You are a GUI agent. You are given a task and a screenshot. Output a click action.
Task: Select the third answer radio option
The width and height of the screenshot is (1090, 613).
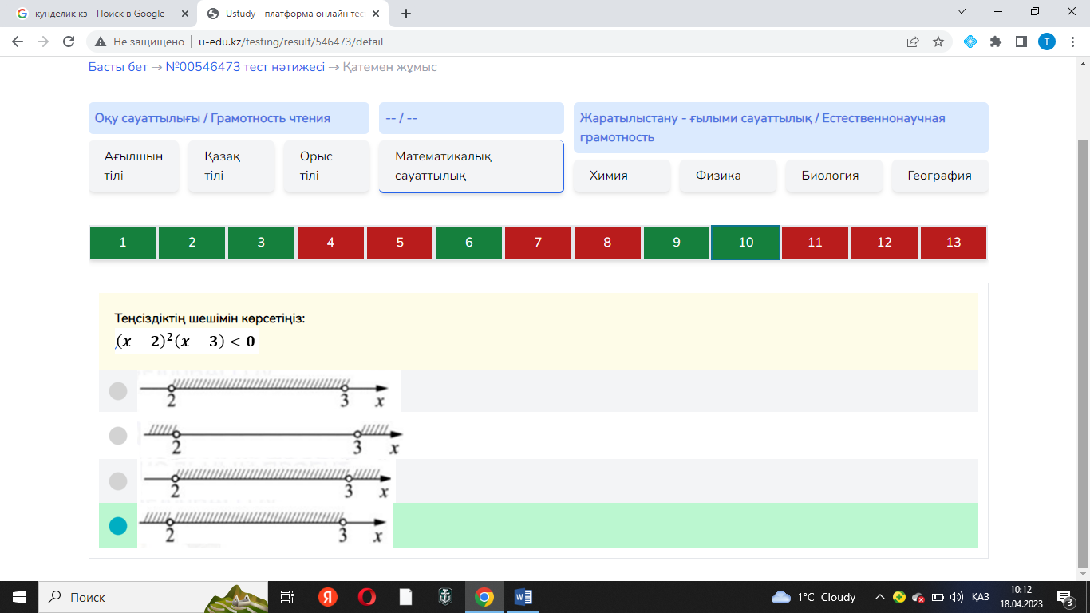[x=118, y=481]
